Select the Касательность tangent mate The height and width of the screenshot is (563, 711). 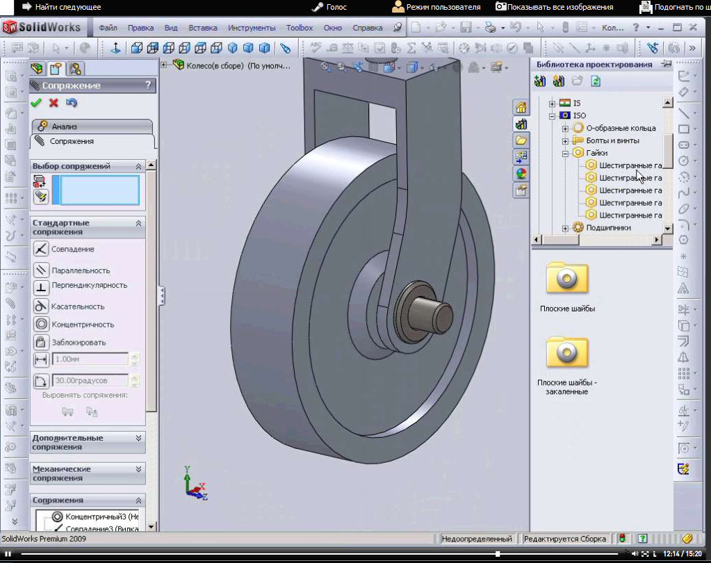click(41, 306)
